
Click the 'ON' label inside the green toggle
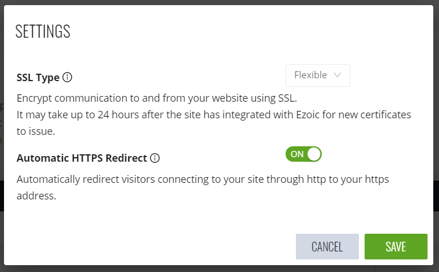(297, 154)
